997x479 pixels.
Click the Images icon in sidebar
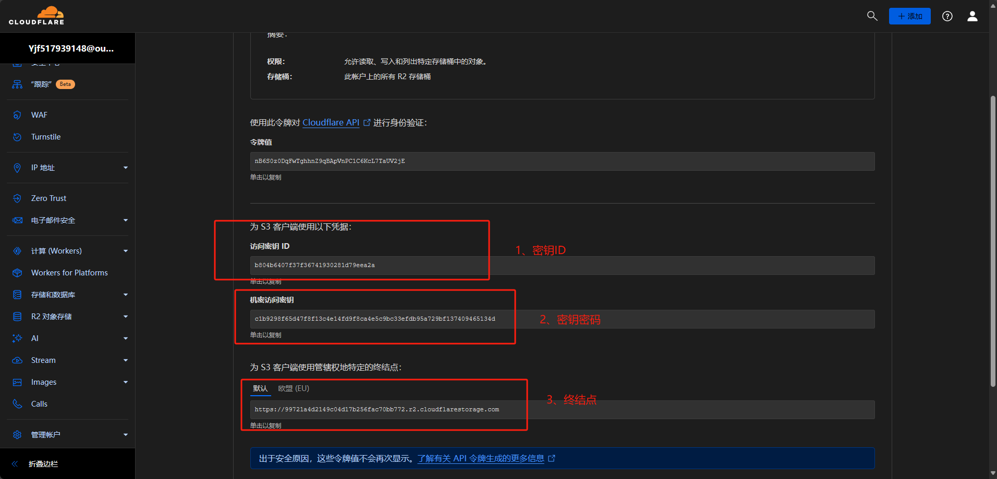point(17,382)
